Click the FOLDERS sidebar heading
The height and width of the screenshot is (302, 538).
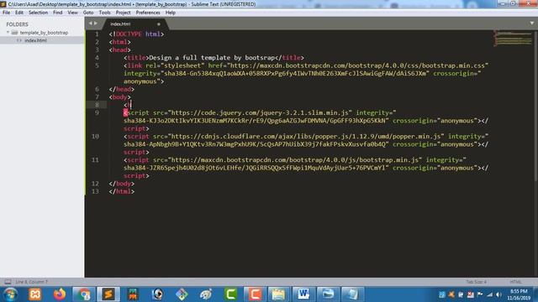(17, 24)
